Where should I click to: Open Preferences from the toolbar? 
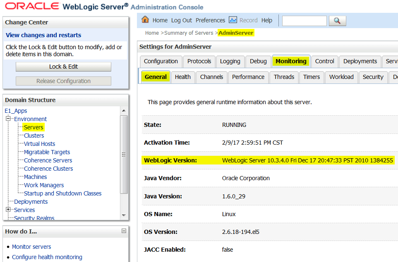pos(211,20)
